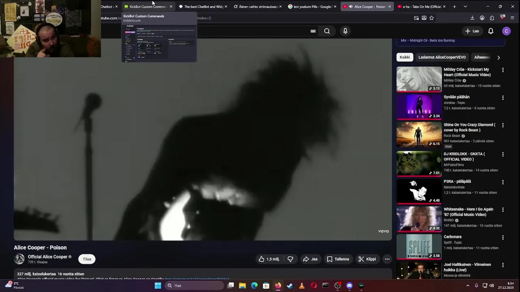Mute the Alice Cooper Poison tab audio
The image size is (520, 292).
tap(351, 6)
